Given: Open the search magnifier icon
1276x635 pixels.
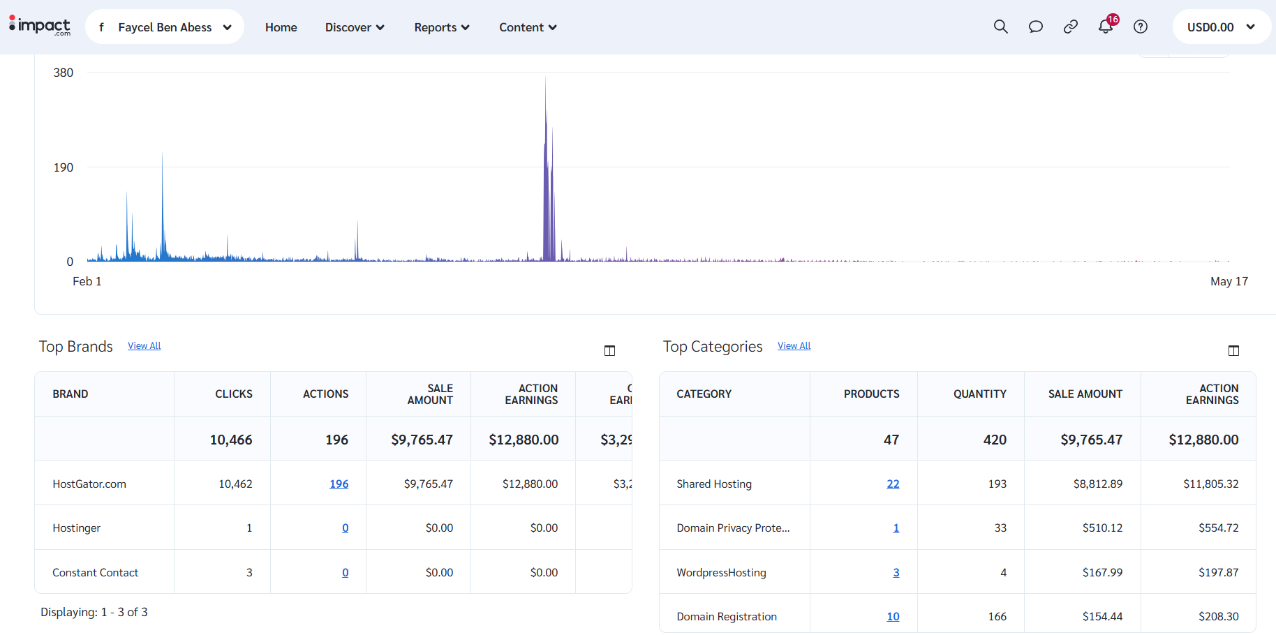Looking at the screenshot, I should coord(1000,27).
